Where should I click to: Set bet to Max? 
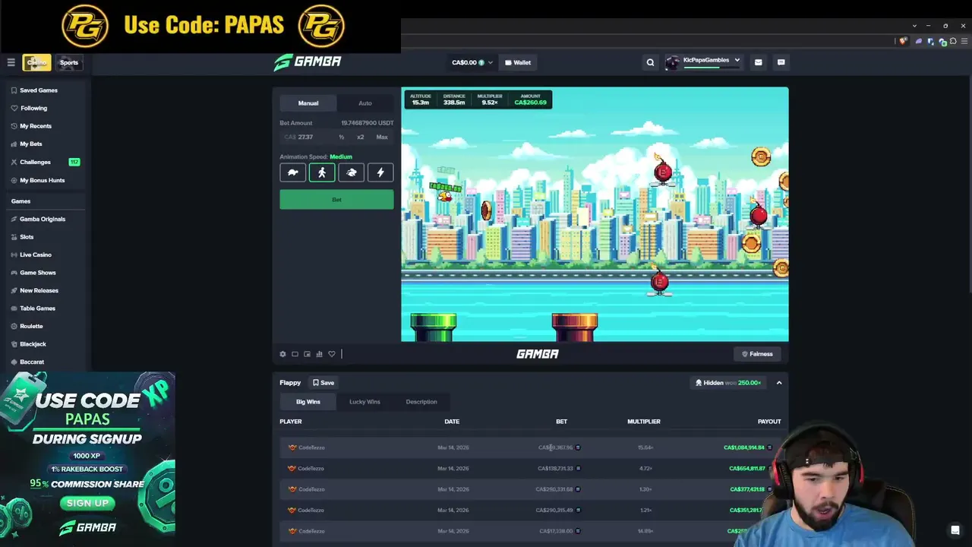pos(382,138)
